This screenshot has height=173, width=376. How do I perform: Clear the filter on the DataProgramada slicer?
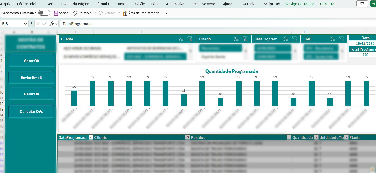294,39
